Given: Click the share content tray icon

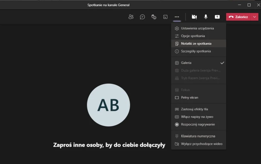Looking at the screenshot, I should [x=217, y=17].
